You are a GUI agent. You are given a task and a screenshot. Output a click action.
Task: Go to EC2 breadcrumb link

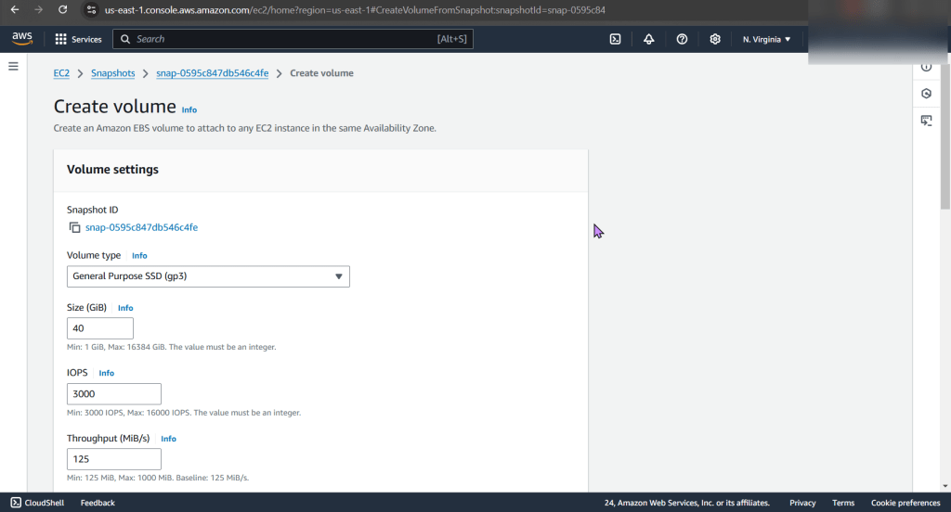[61, 73]
